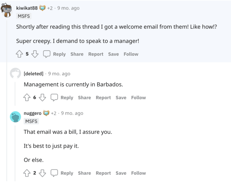Follow kiwikat88's comment thread
This screenshot has width=231, height=183.
pyautogui.click(x=131, y=54)
